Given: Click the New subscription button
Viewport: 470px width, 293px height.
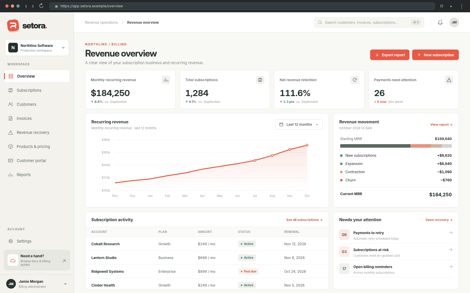Looking at the screenshot, I should pos(435,55).
